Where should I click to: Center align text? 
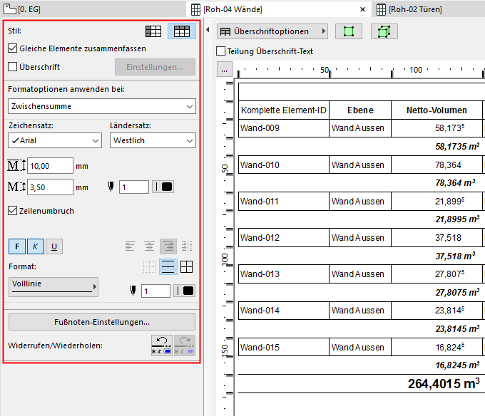click(x=149, y=246)
